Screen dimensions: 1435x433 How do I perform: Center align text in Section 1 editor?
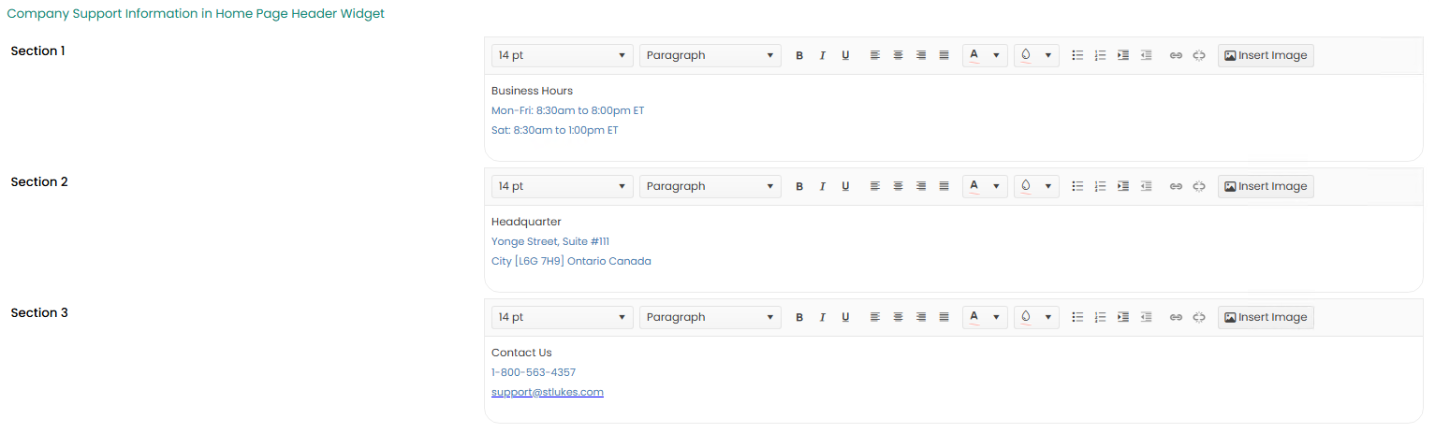(898, 56)
